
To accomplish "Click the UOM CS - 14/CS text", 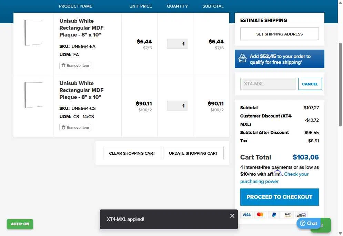I will coord(77,117).
